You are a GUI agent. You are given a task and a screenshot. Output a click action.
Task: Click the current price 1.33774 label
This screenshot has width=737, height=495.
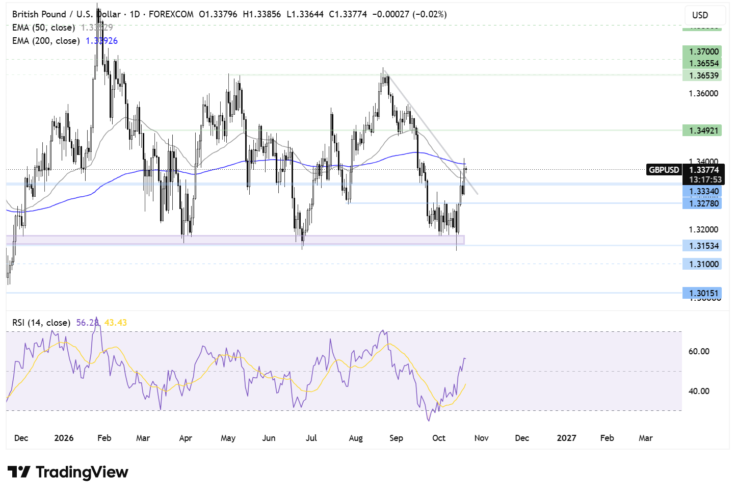(704, 170)
